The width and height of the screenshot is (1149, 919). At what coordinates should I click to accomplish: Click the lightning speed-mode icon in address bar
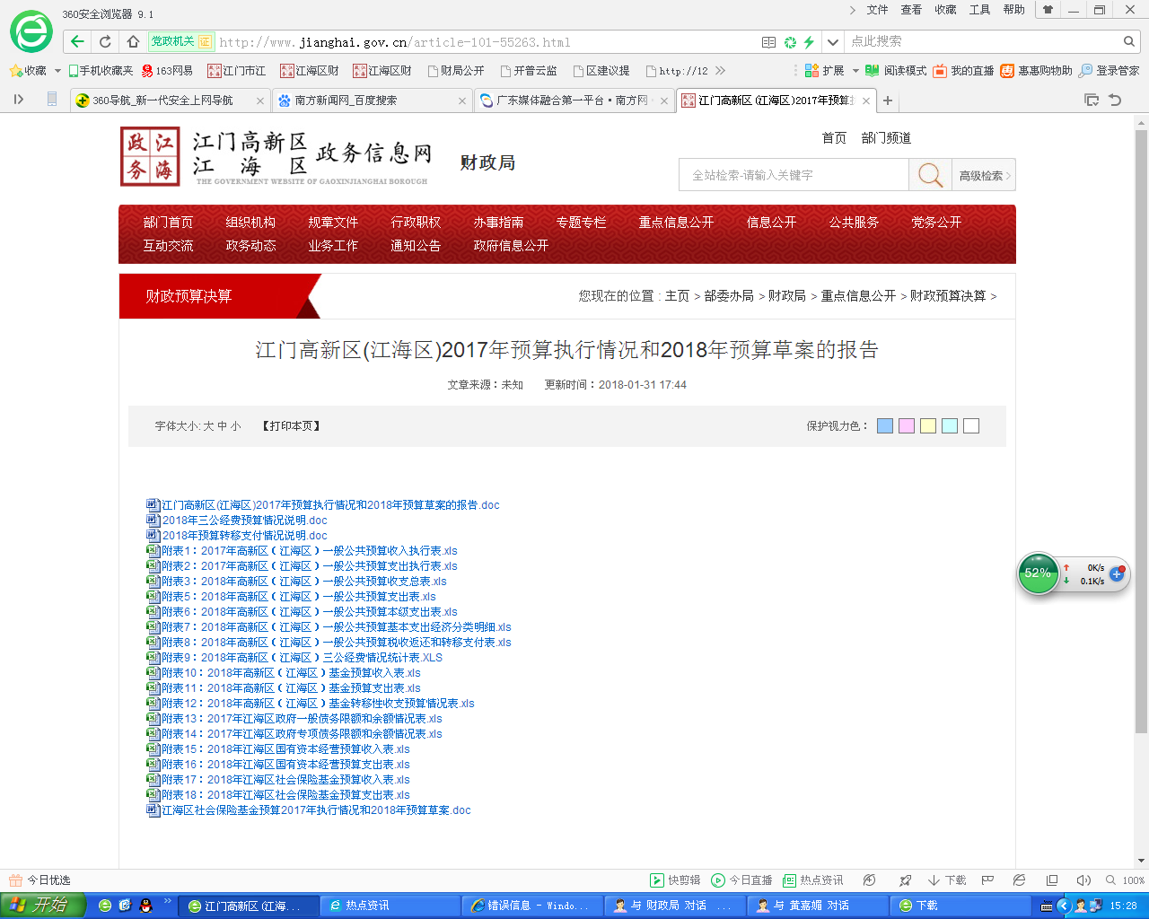(x=809, y=42)
